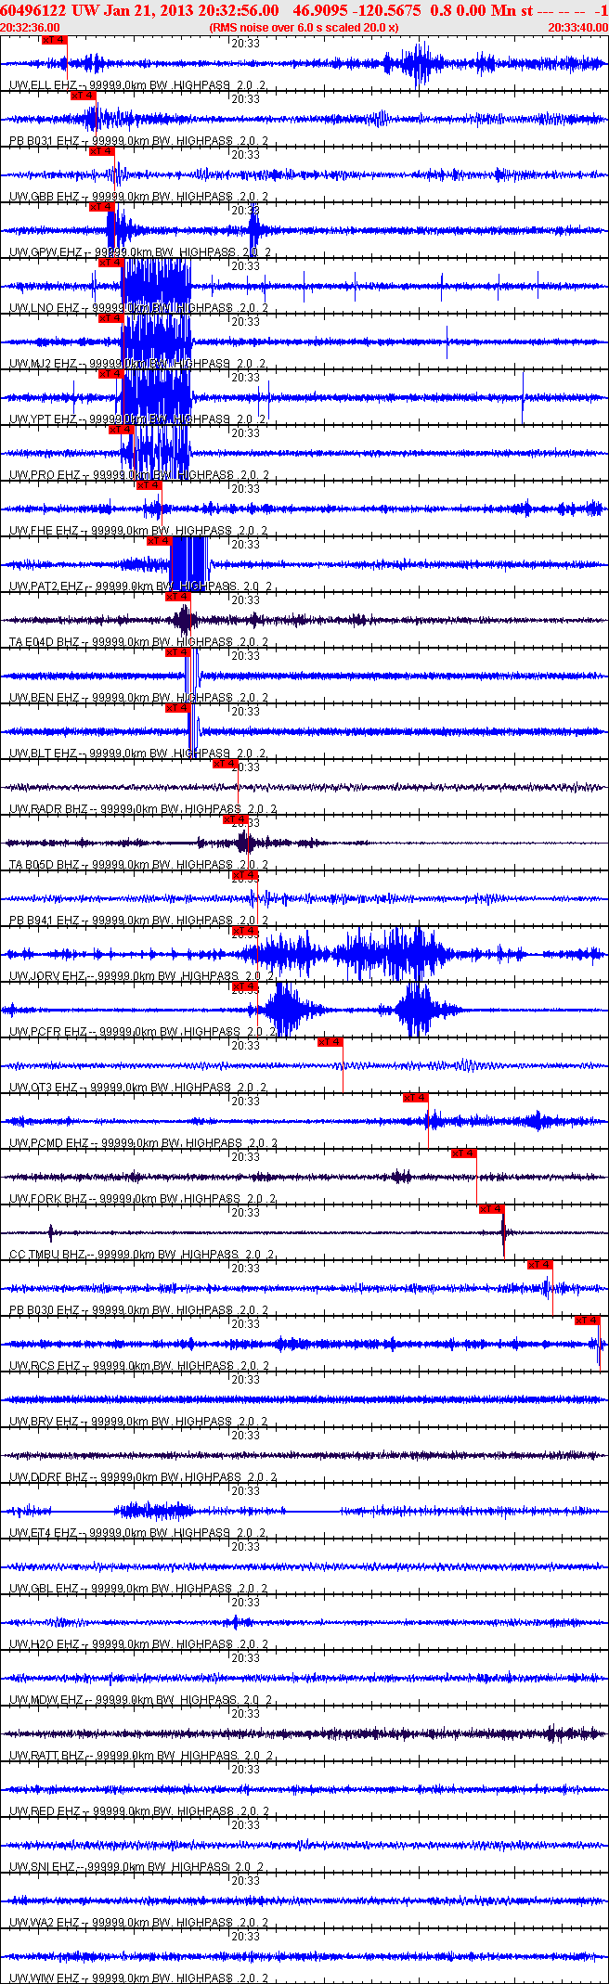The width and height of the screenshot is (609, 1984).
Task: Select the UW.GPW EHZ station label
Action: pos(45,252)
